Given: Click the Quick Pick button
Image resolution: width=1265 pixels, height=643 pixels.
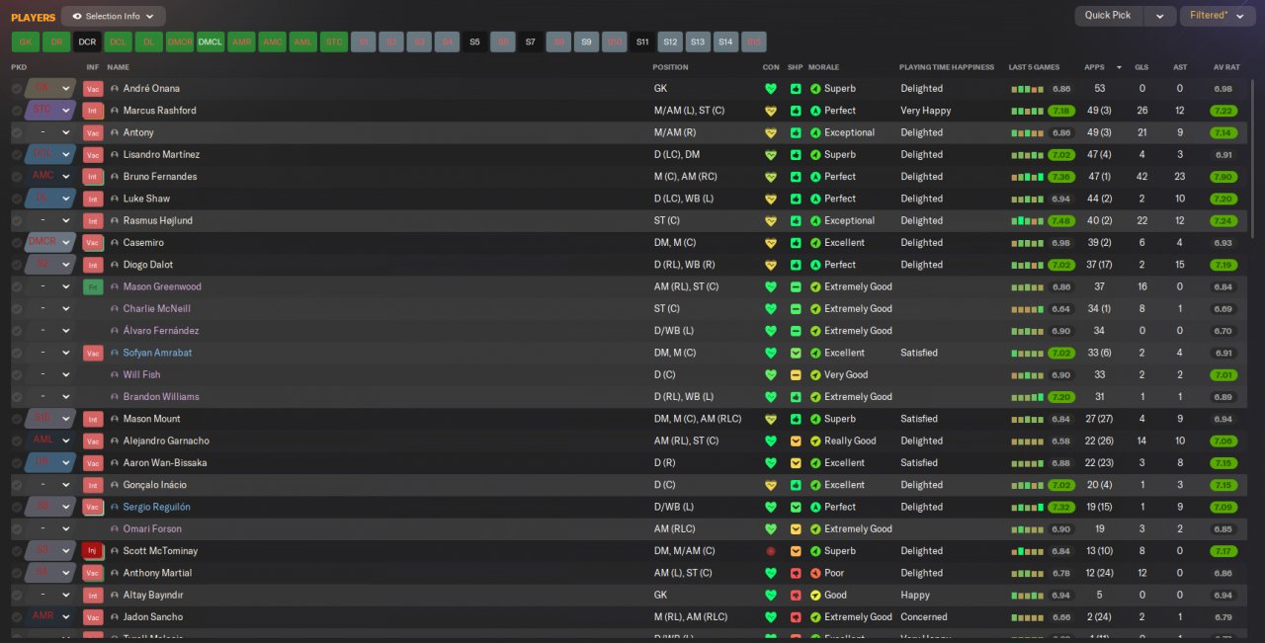Looking at the screenshot, I should [x=1109, y=16].
